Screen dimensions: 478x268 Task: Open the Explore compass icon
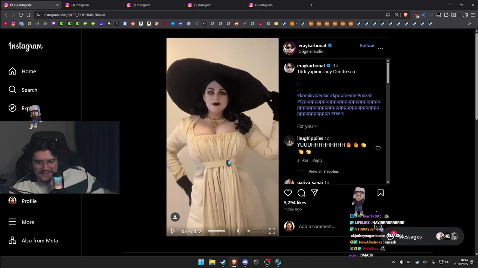pyautogui.click(x=12, y=108)
